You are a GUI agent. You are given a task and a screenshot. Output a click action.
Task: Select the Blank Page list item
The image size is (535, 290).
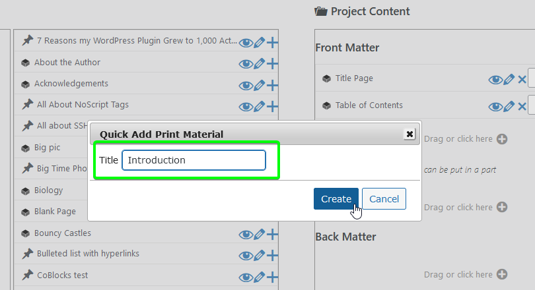55,212
